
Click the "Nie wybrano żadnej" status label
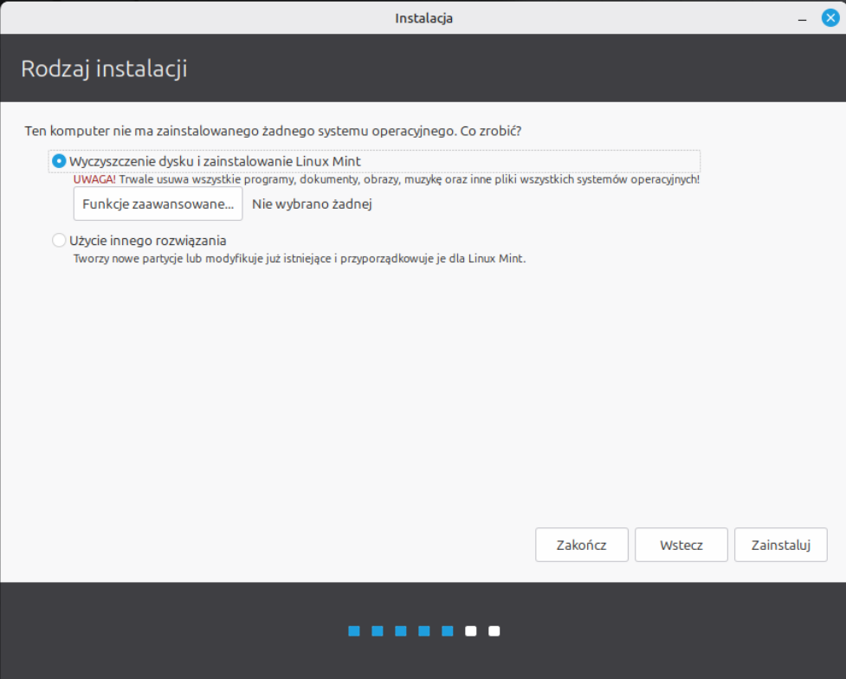point(312,204)
